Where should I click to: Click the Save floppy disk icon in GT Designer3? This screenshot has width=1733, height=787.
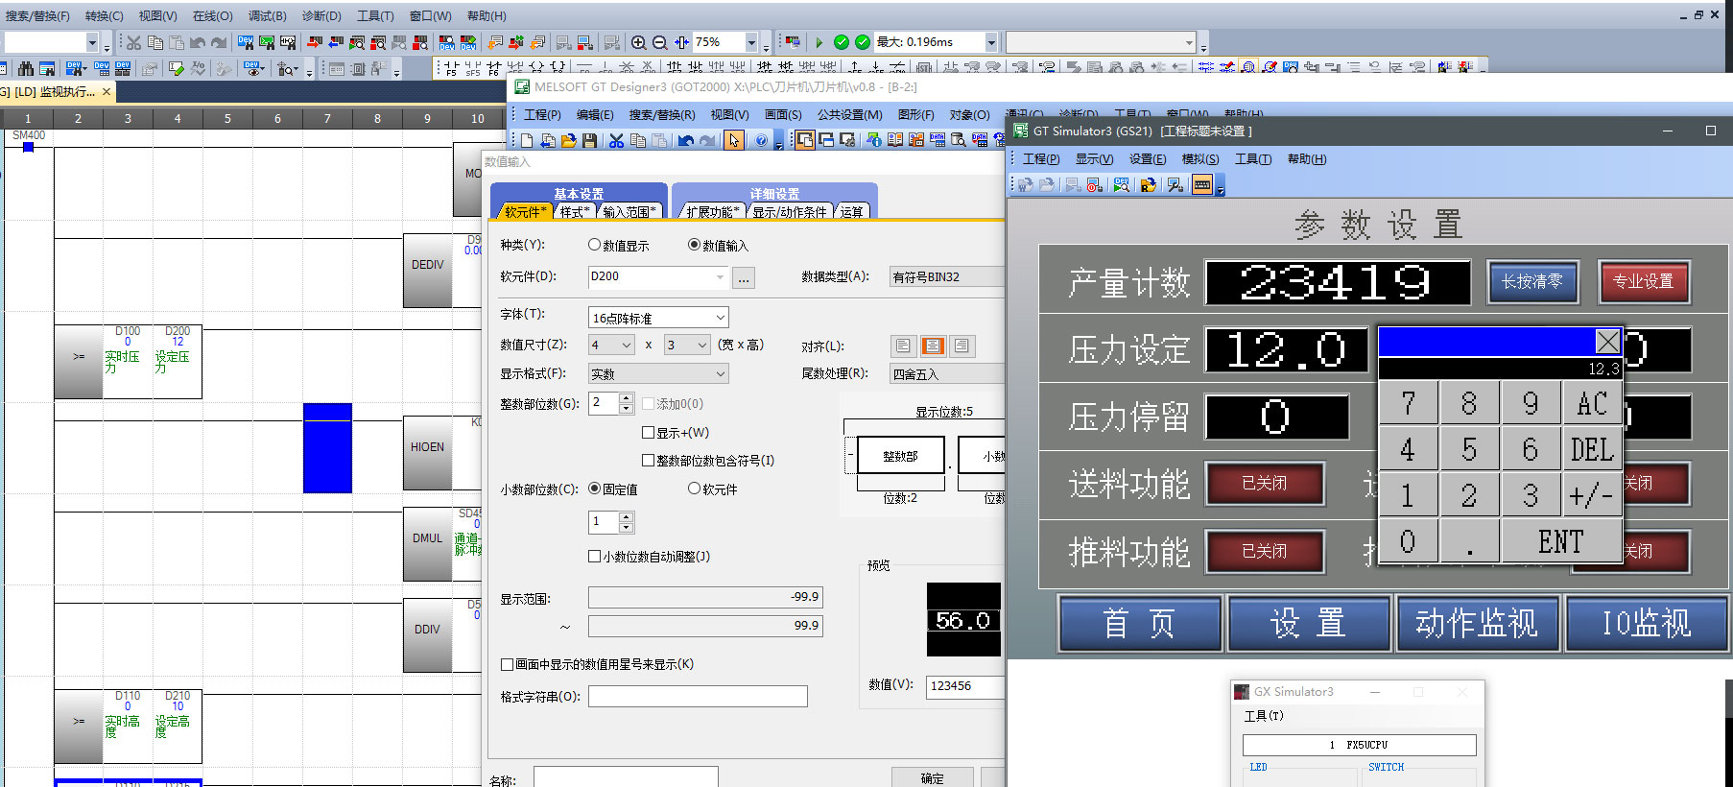pyautogui.click(x=590, y=141)
